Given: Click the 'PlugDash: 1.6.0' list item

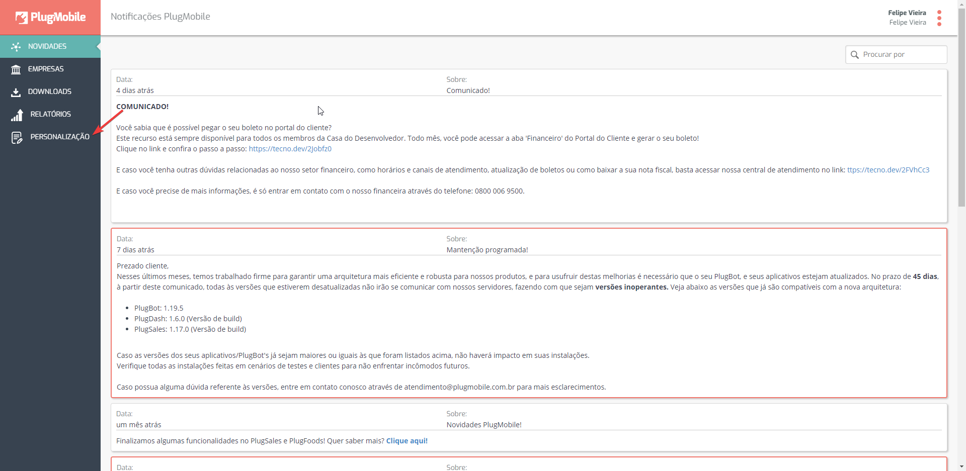Looking at the screenshot, I should coord(188,319).
